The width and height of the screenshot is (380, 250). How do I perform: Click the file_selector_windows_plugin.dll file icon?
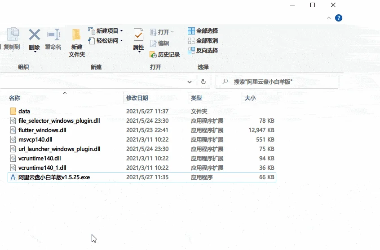13,121
